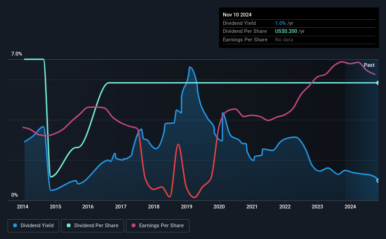Click the 2024 x-axis label
This screenshot has height=239, width=386.
[x=350, y=207]
